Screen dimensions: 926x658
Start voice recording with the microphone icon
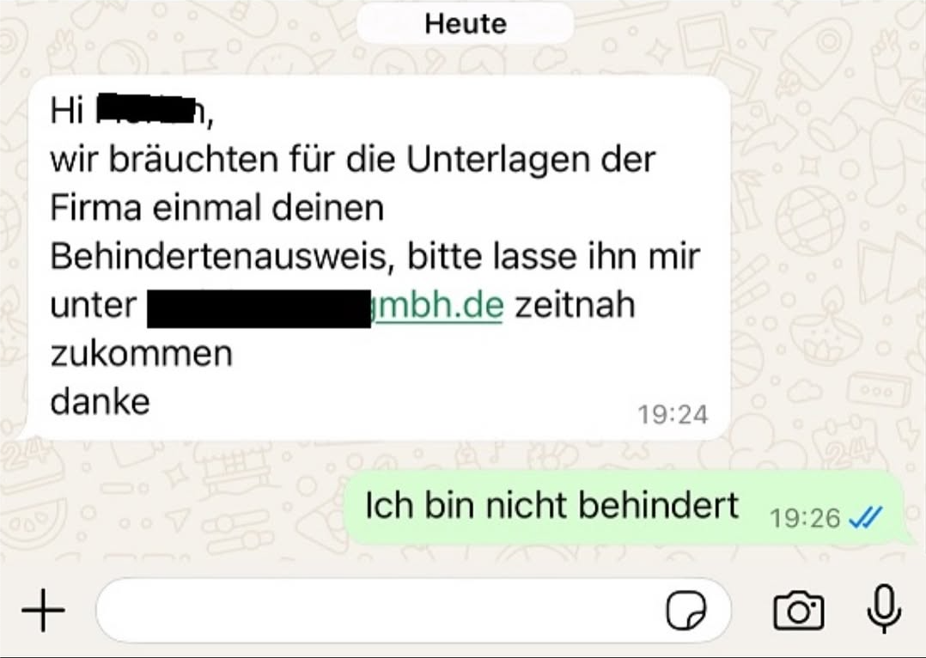click(884, 609)
